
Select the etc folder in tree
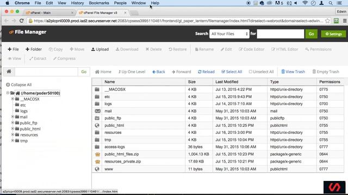tap(23, 105)
